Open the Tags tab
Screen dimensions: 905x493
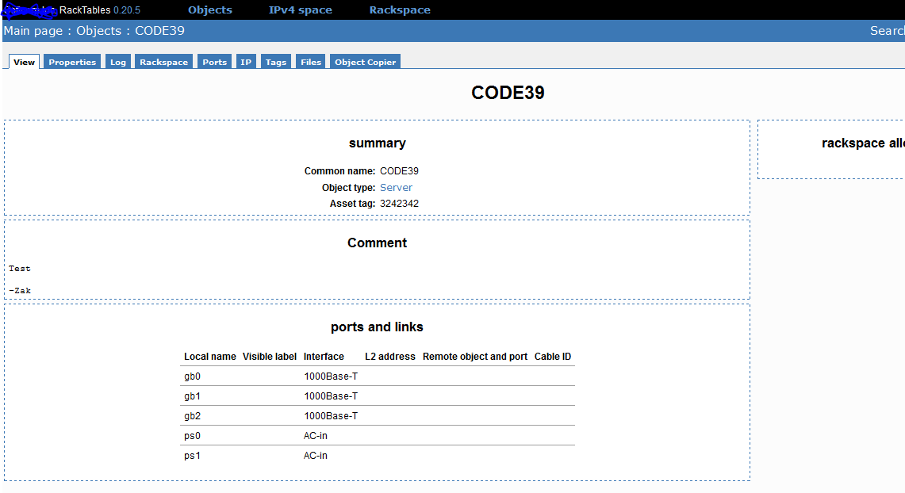pos(276,62)
